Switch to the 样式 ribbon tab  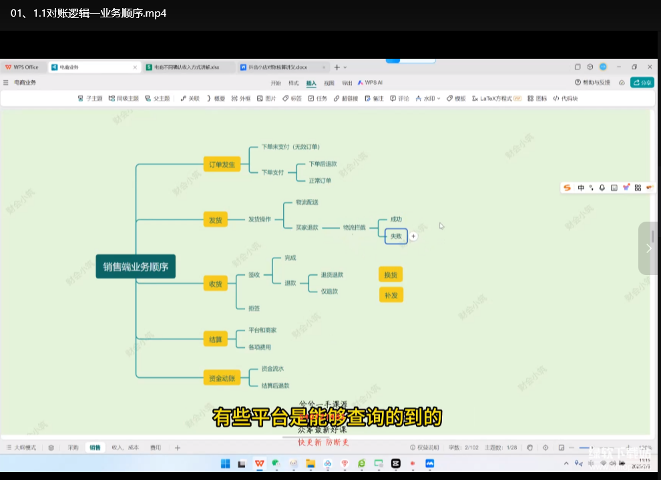pyautogui.click(x=293, y=83)
